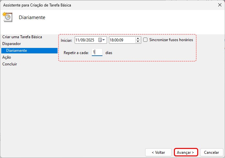This screenshot has height=158, width=225.
Task: Increase start time with the up spinner arrow
Action: click(138, 38)
